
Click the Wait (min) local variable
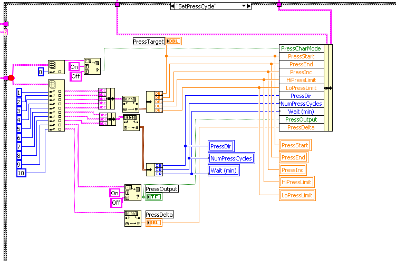(x=224, y=170)
